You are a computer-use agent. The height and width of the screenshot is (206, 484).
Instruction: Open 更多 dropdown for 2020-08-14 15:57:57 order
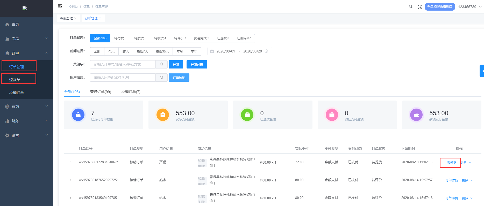point(467,180)
